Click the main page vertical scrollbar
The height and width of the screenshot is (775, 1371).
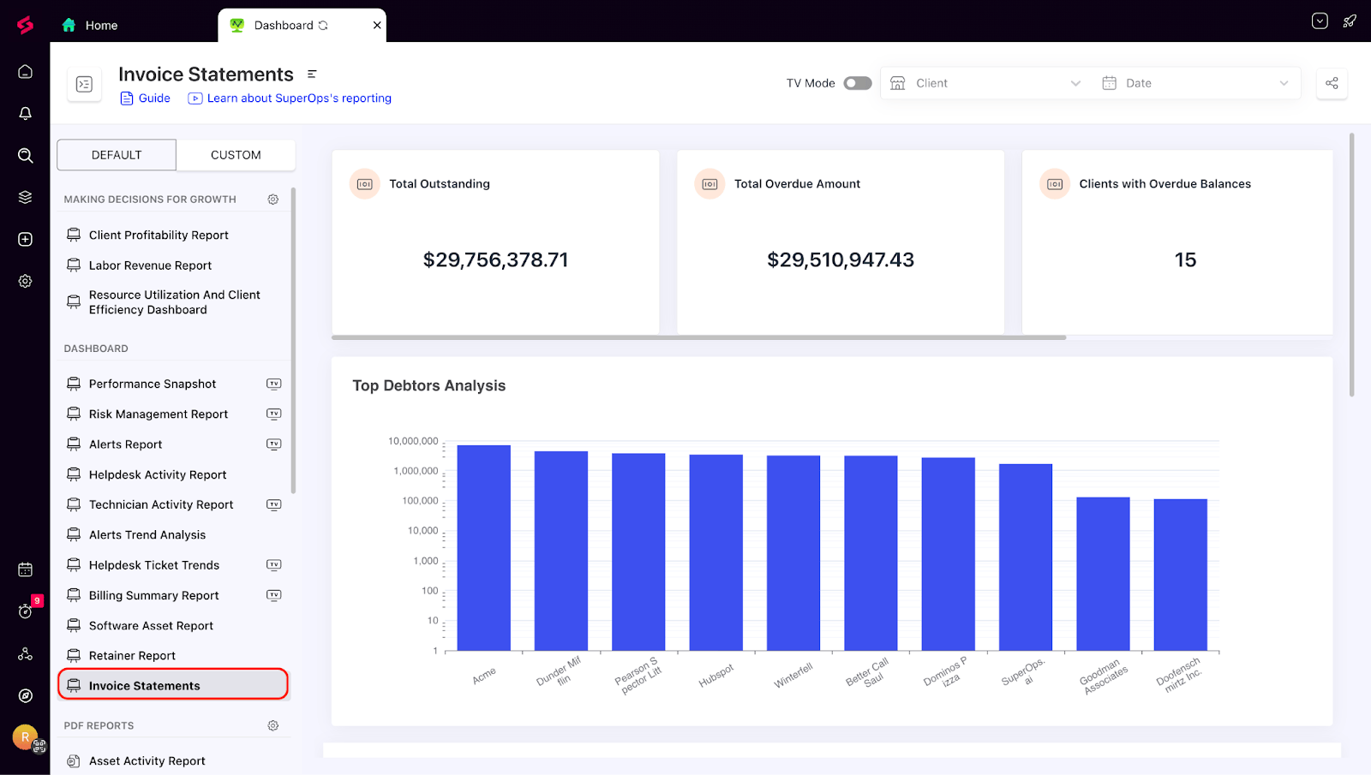(1352, 265)
